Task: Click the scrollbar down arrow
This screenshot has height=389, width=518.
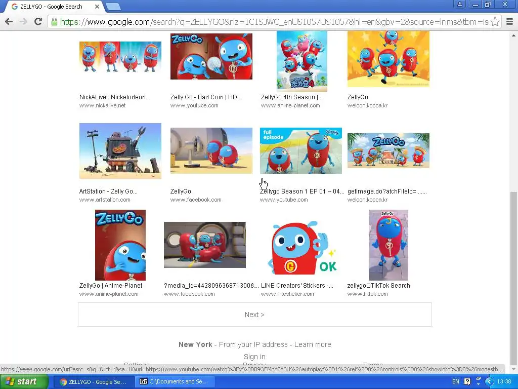Action: tap(514, 369)
